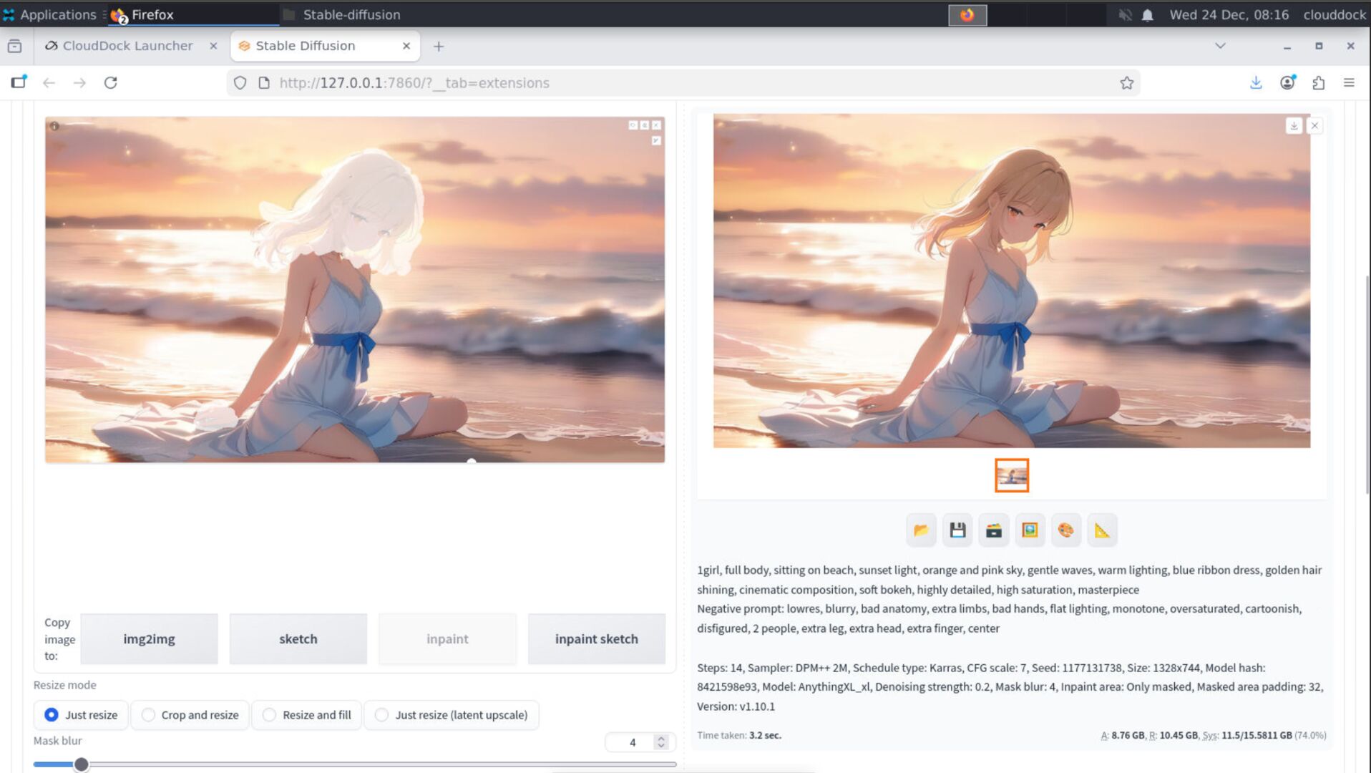Viewport: 1371px width, 773px height.
Task: Select the Just resize radio option
Action: pyautogui.click(x=52, y=715)
